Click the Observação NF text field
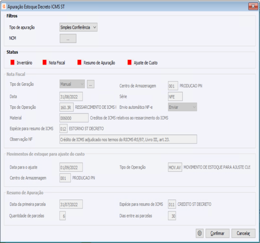The image size is (260, 243). coord(128,139)
